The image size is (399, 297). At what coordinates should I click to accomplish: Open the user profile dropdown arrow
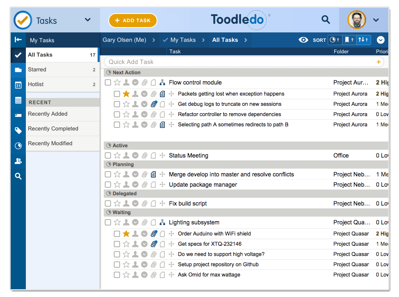[376, 20]
